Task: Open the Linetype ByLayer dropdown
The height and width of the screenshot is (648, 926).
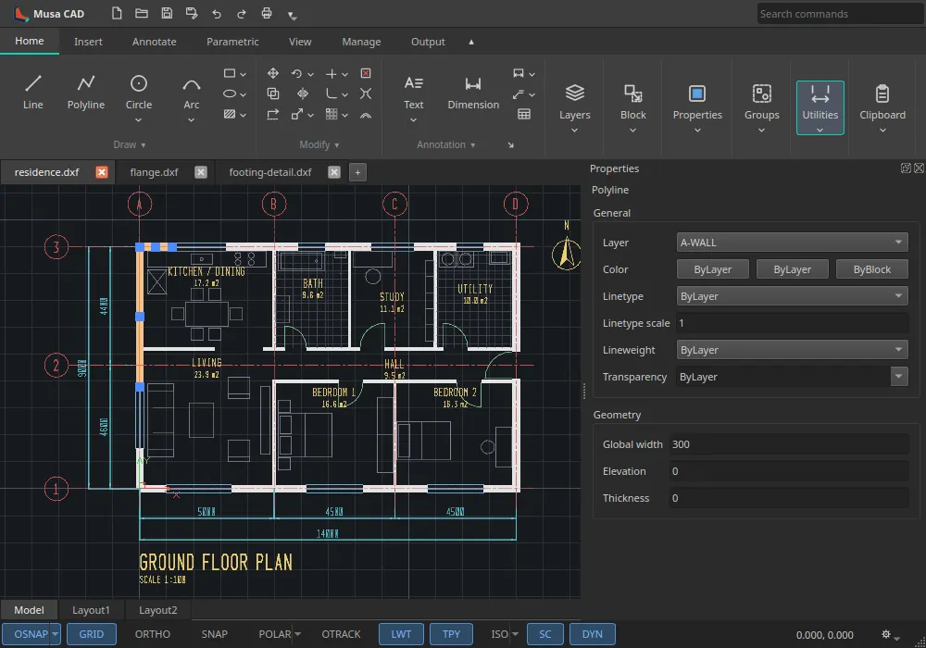Action: click(x=792, y=296)
